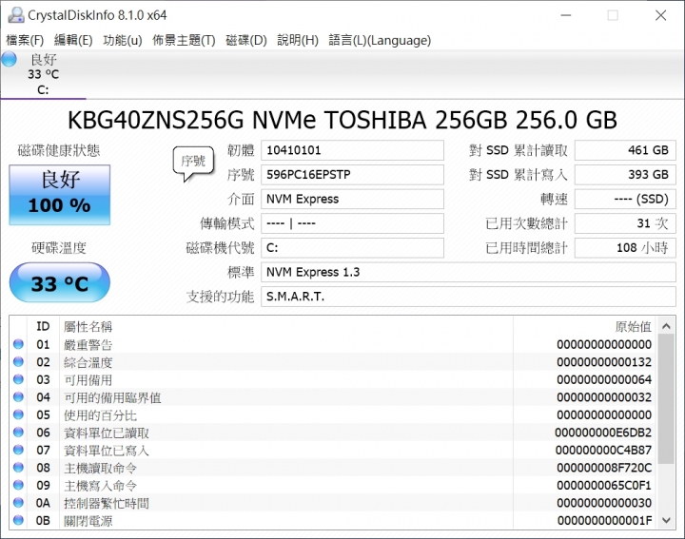Click the drive letter field C:
This screenshot has width=685, height=539.
352,248
